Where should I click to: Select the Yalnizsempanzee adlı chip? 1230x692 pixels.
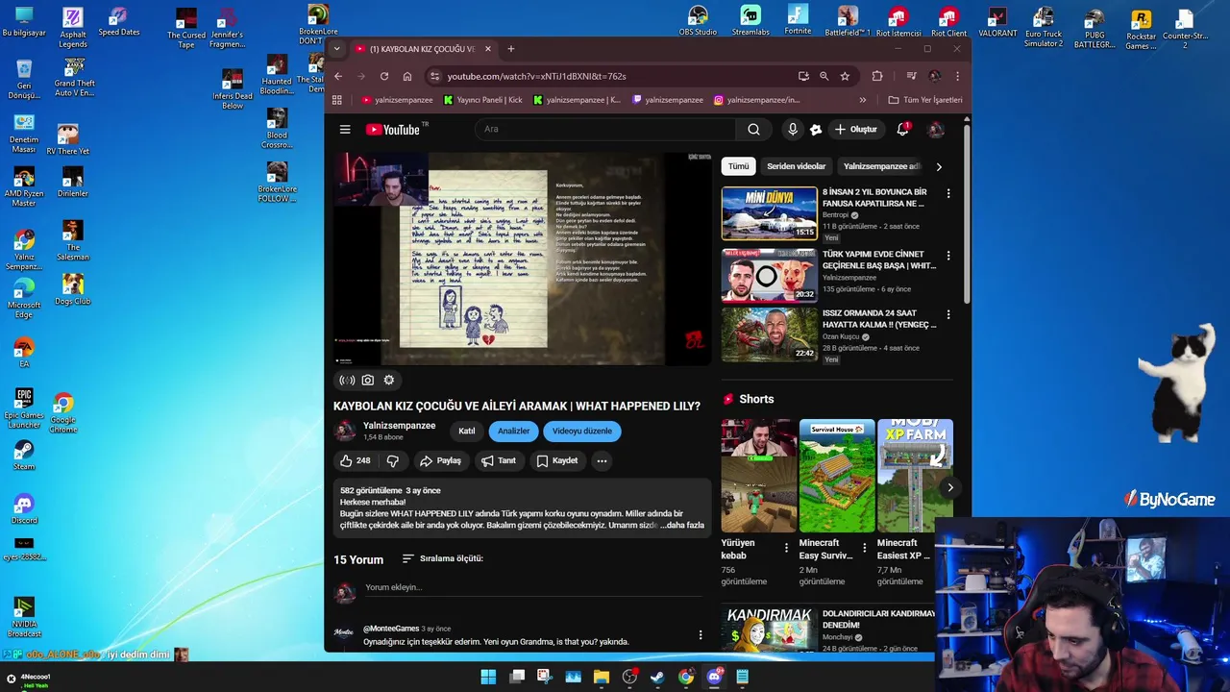click(881, 166)
